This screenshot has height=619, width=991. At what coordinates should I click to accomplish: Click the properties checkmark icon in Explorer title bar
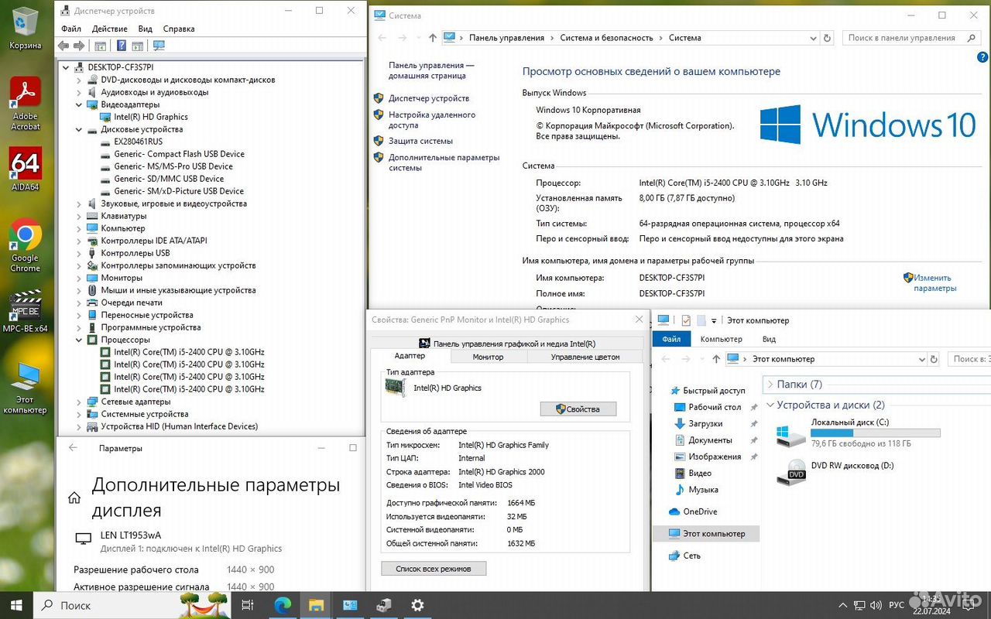coord(686,320)
